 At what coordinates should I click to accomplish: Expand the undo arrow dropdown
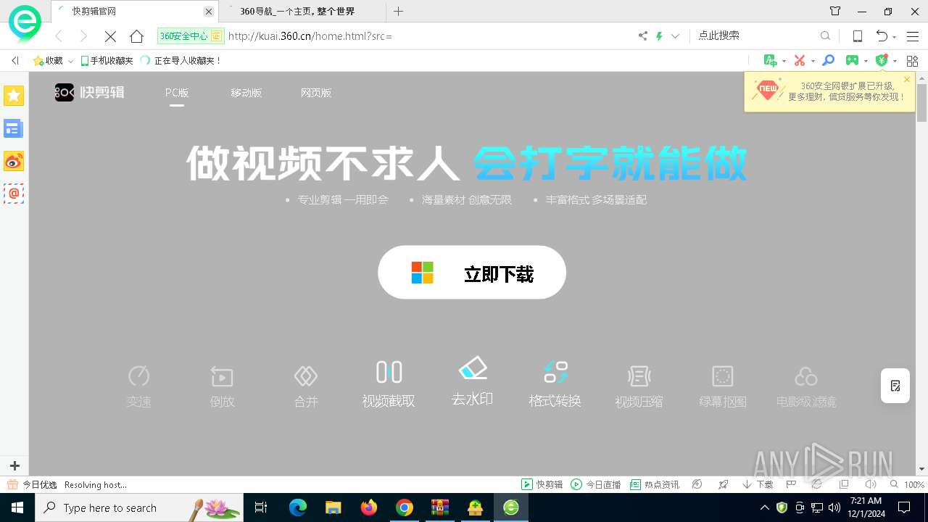click(x=895, y=37)
